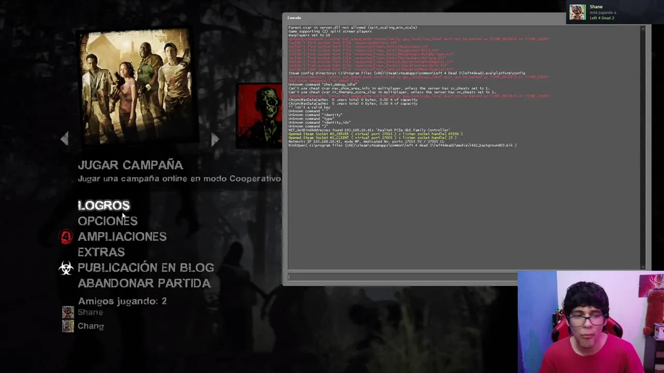Click the 'Jugar una campaña online' description text
This screenshot has width=664, height=373.
[179, 179]
